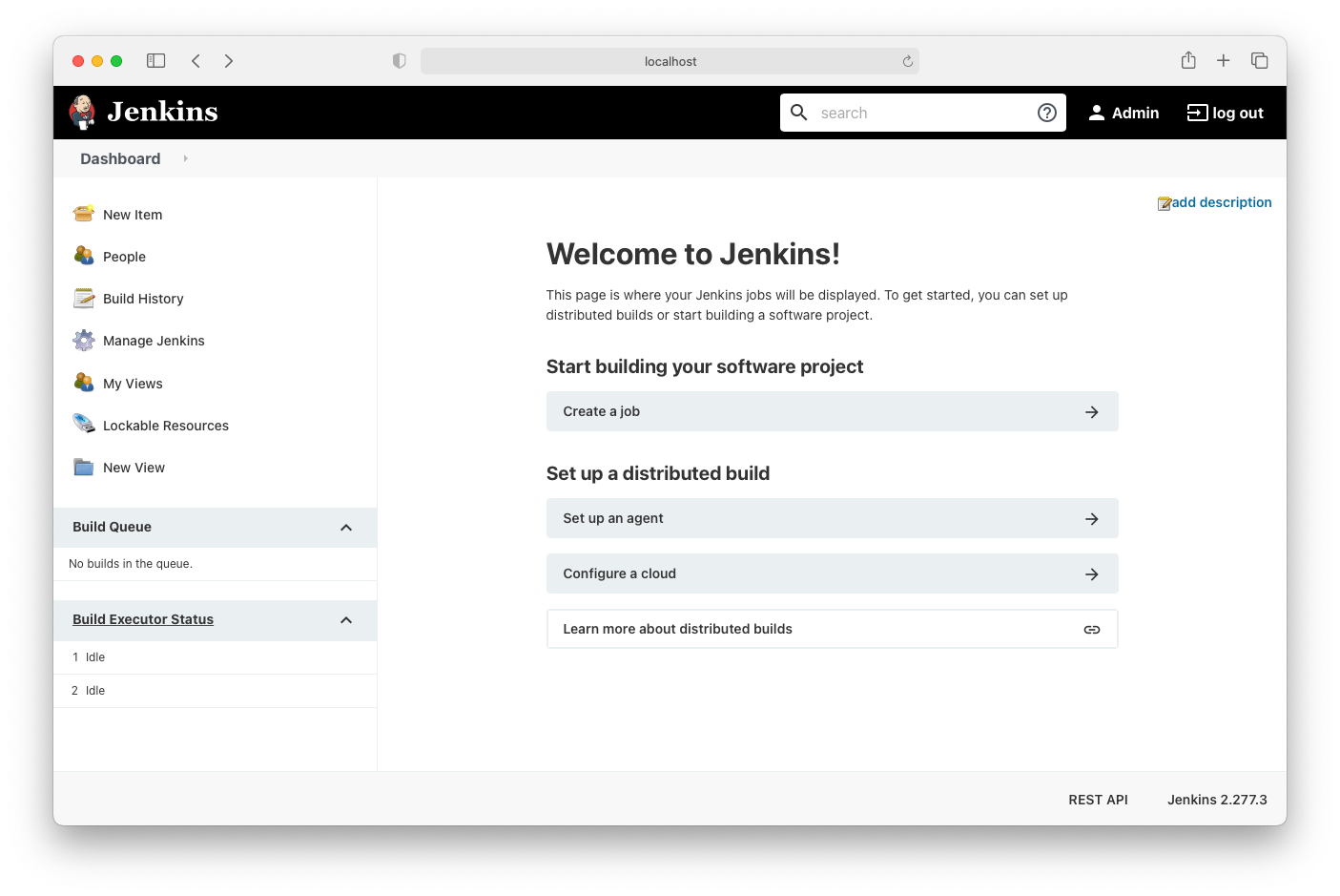
Task: Click the Lockable Resources icon
Action: coord(84,425)
